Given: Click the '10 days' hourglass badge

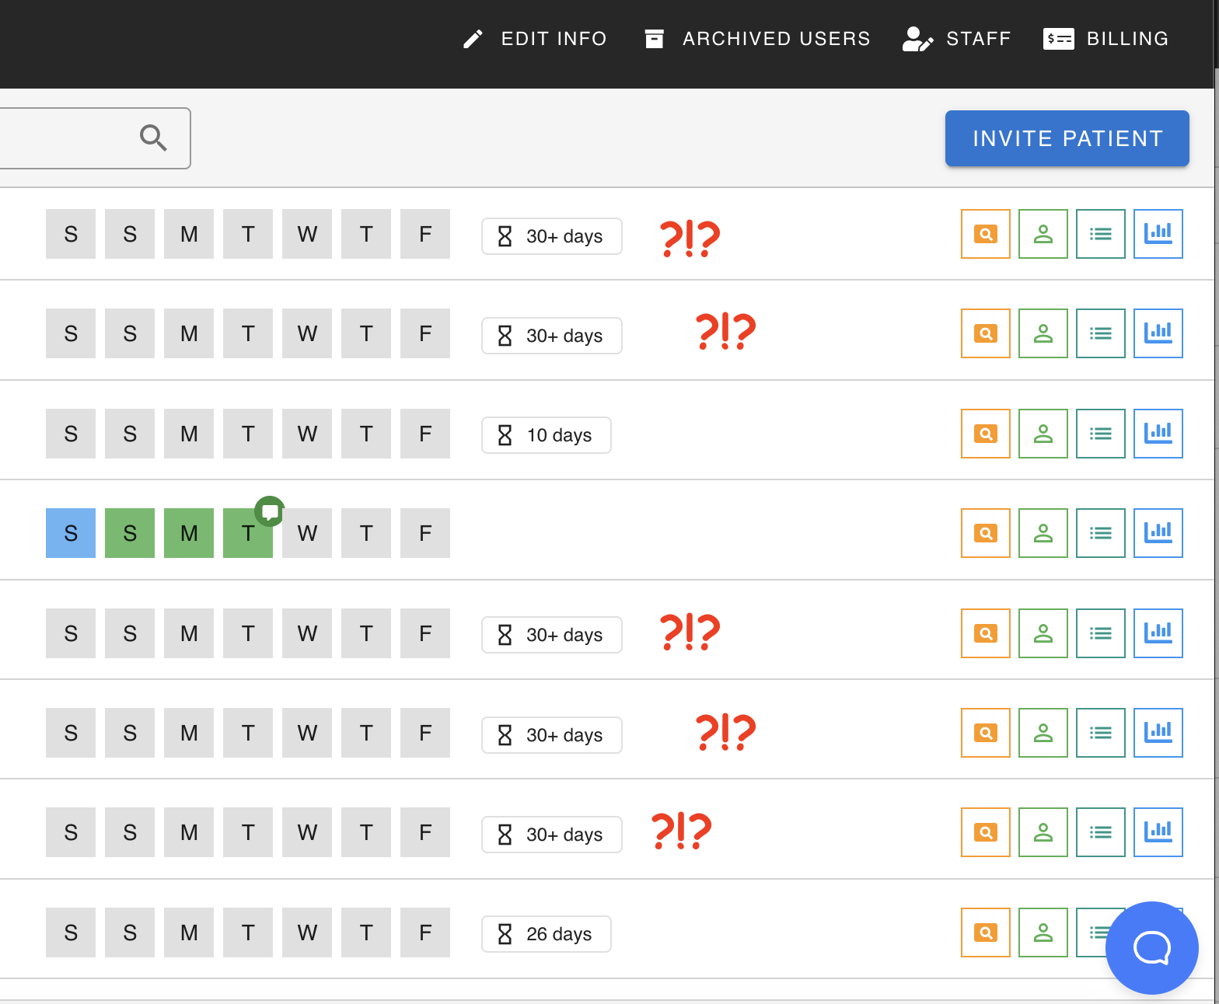Looking at the screenshot, I should (547, 435).
